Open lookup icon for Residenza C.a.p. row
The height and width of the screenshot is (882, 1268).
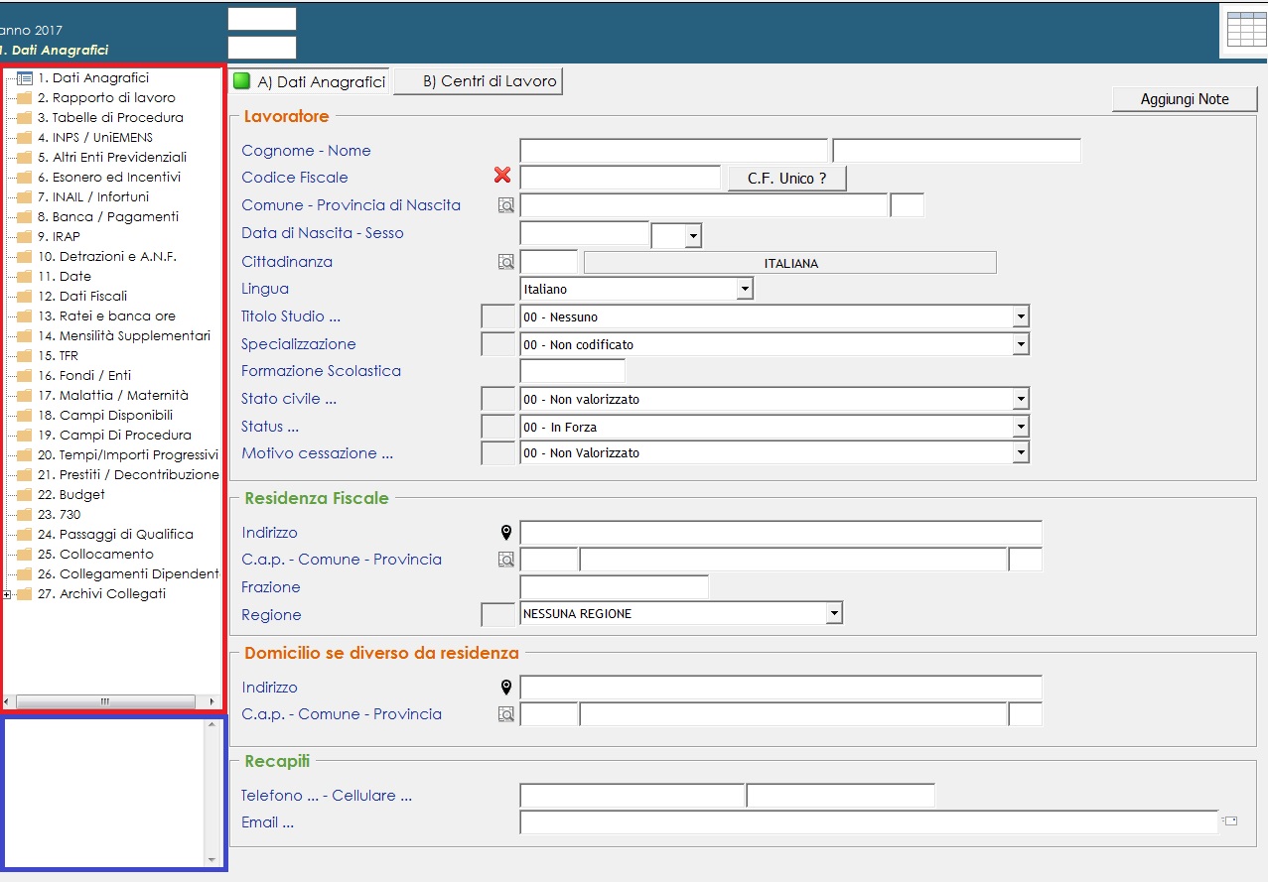point(506,560)
